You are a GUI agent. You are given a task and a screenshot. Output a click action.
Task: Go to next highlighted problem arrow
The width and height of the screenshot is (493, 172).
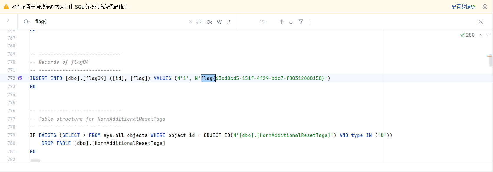[488, 35]
